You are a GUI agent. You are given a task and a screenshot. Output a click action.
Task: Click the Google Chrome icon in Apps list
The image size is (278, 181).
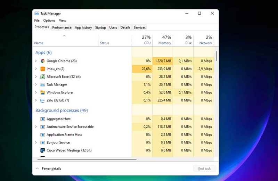coord(42,61)
